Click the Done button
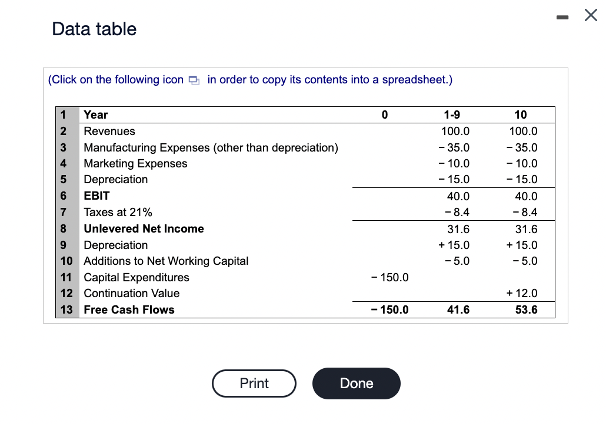 [356, 383]
